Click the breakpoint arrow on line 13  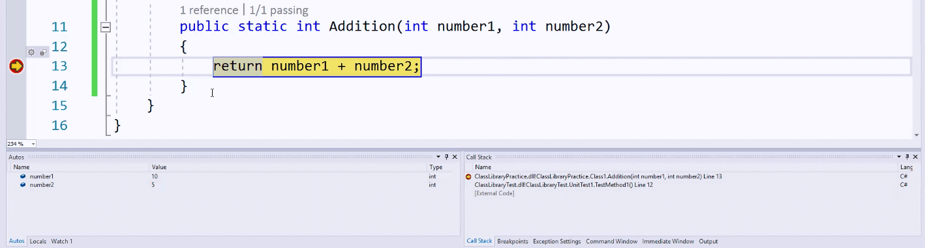pyautogui.click(x=16, y=66)
